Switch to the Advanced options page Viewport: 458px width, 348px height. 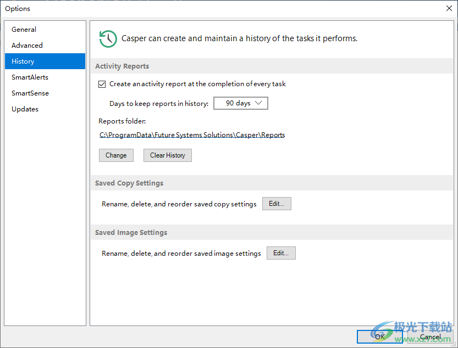[x=27, y=46]
